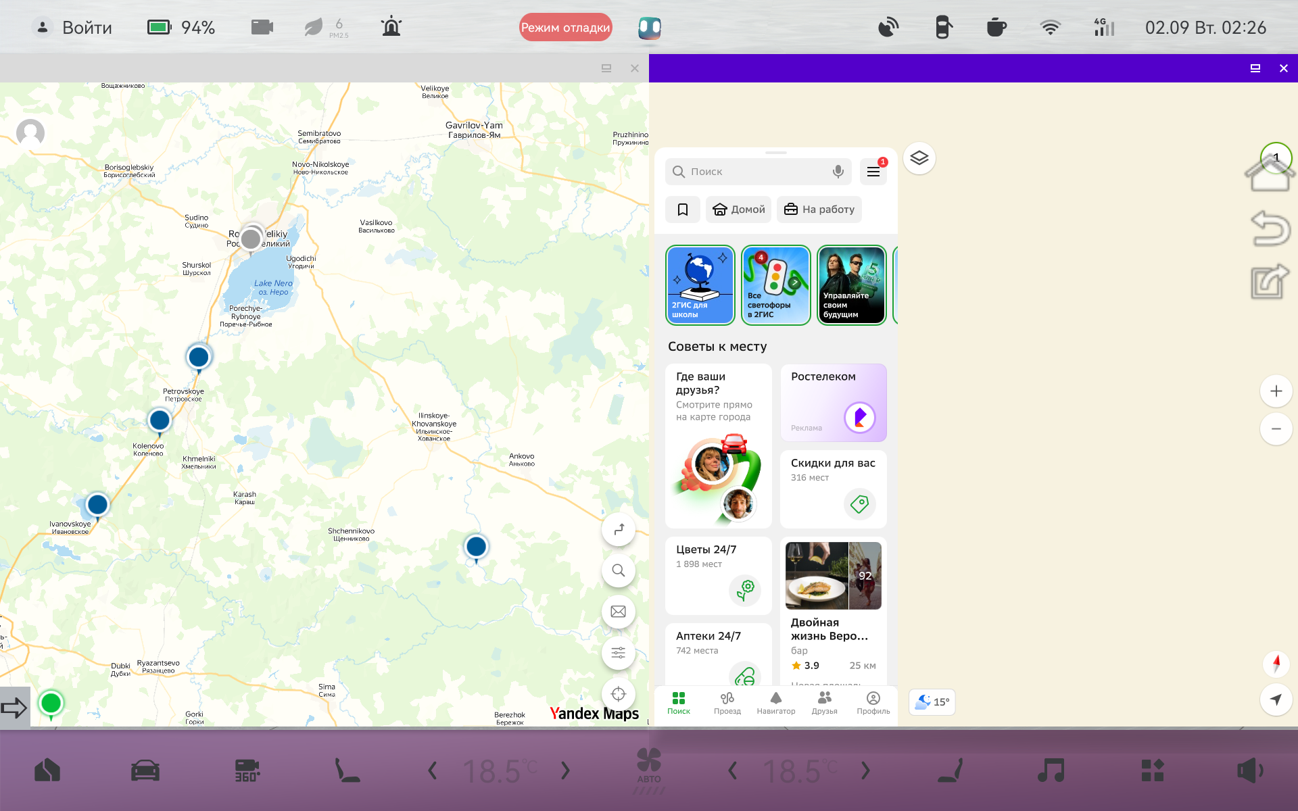Tap the coffee cup rest icon
This screenshot has width=1298, height=811.
click(996, 28)
